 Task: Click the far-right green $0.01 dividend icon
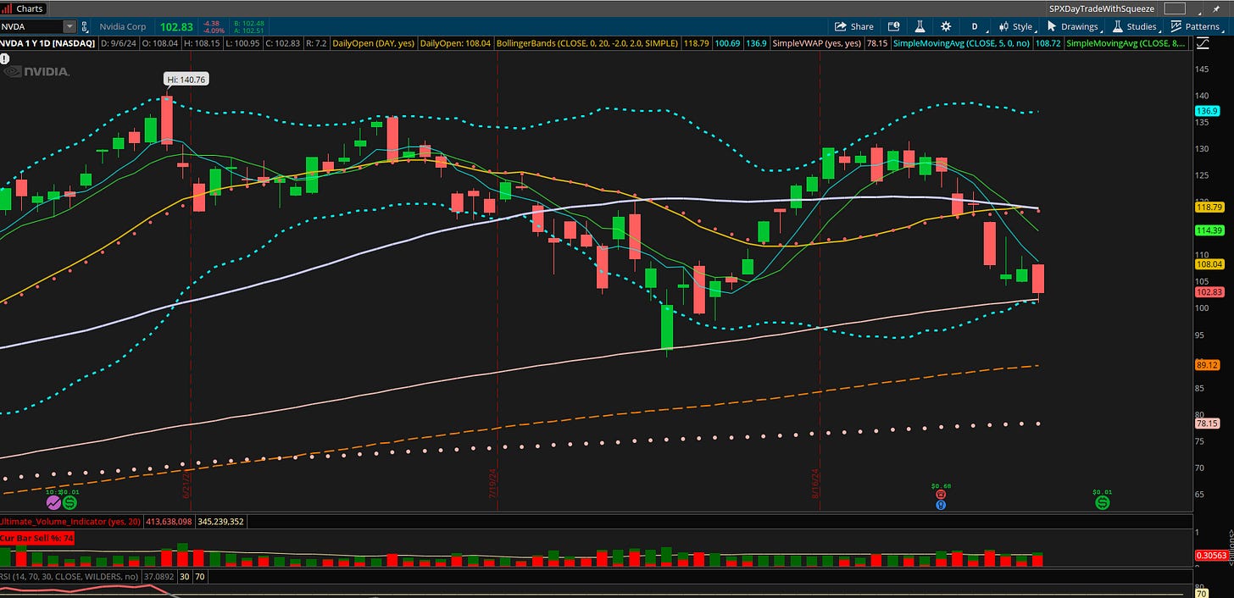click(x=1102, y=502)
